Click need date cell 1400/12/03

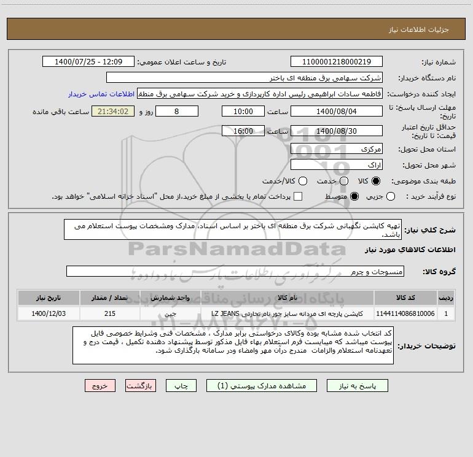(49, 313)
